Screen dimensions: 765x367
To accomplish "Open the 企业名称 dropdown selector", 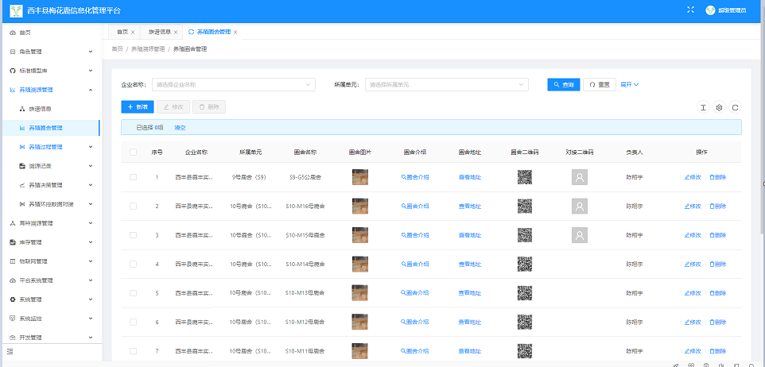I will 234,84.
